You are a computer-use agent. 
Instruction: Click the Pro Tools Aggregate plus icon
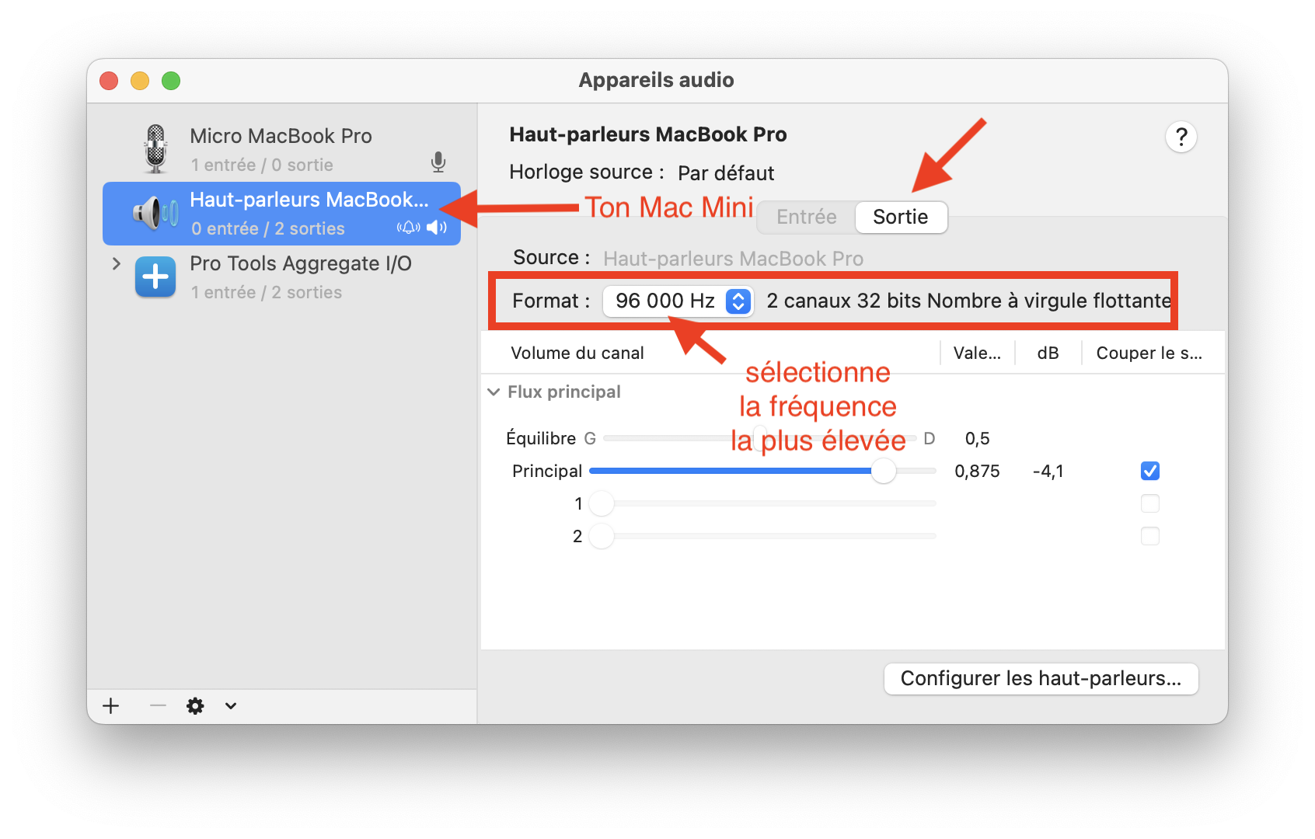[155, 277]
